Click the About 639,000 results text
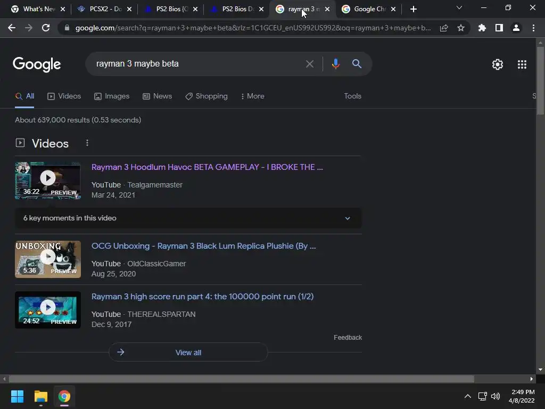 [x=78, y=120]
